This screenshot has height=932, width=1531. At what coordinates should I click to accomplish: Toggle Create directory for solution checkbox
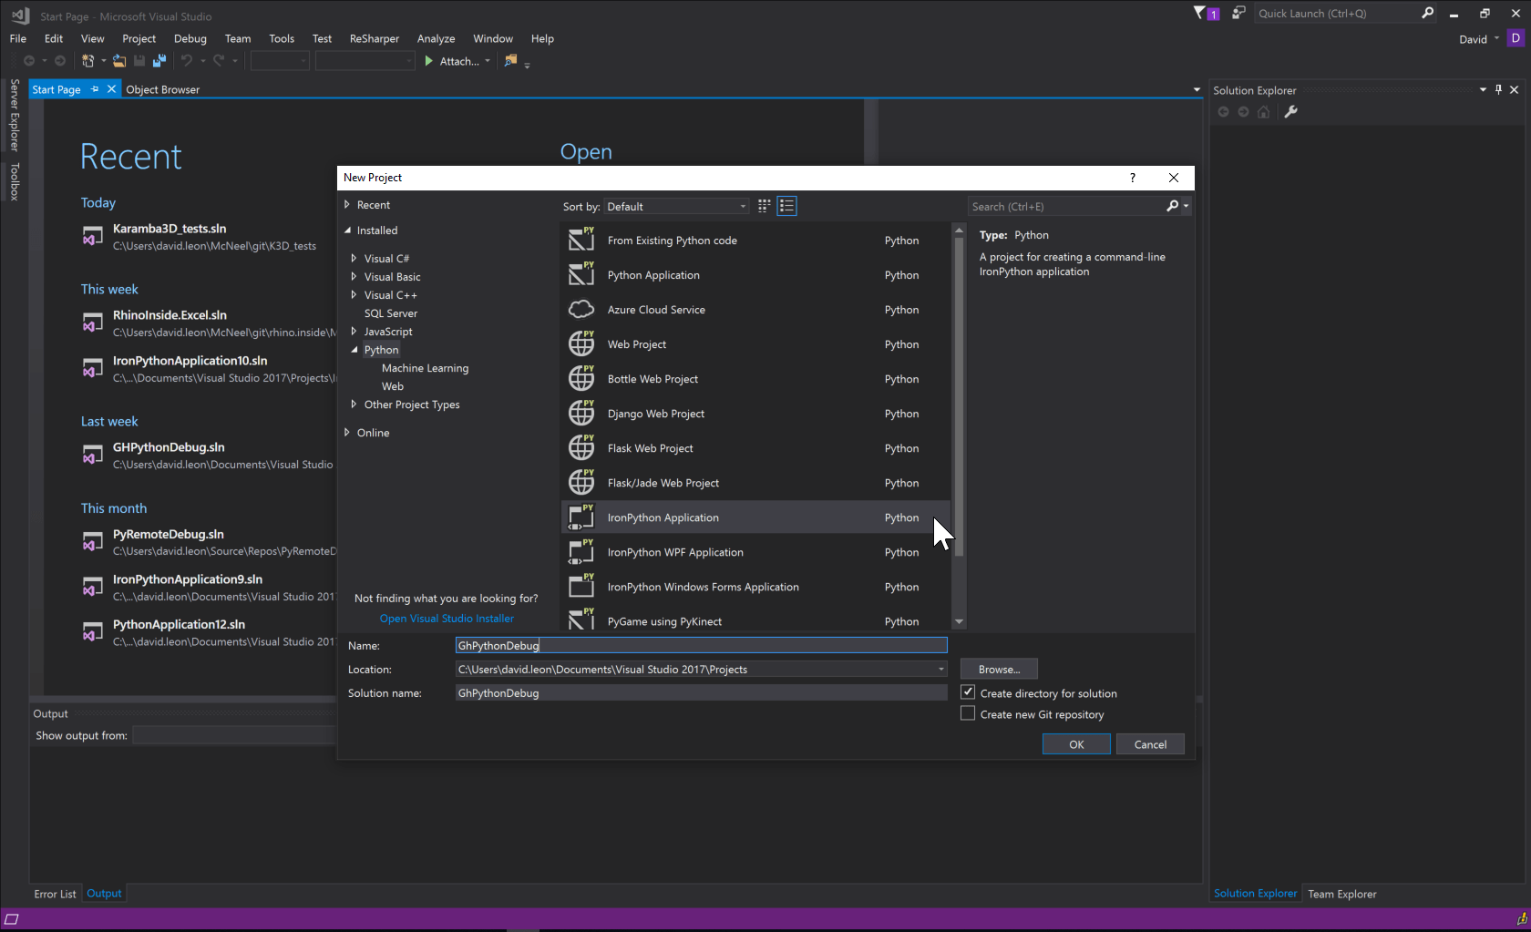pos(968,692)
